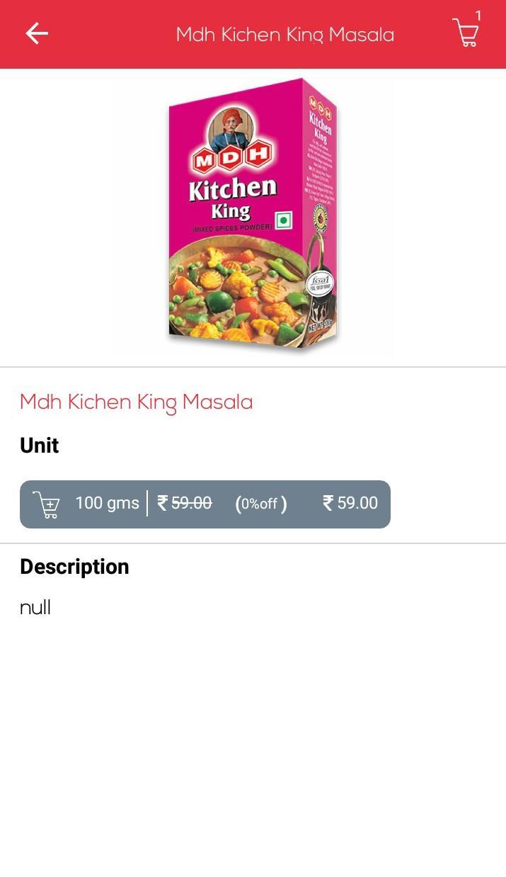Tap the Kitchen King text on the box
506x877 pixels.
pyautogui.click(x=232, y=198)
